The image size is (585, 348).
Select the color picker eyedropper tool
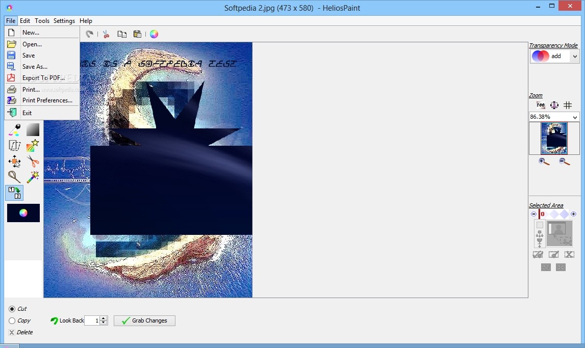[15, 130]
